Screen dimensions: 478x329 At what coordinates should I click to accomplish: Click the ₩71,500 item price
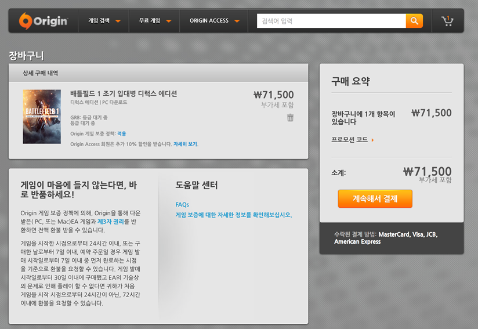274,95
